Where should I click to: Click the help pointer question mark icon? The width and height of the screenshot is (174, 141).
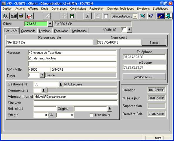(x=151, y=16)
